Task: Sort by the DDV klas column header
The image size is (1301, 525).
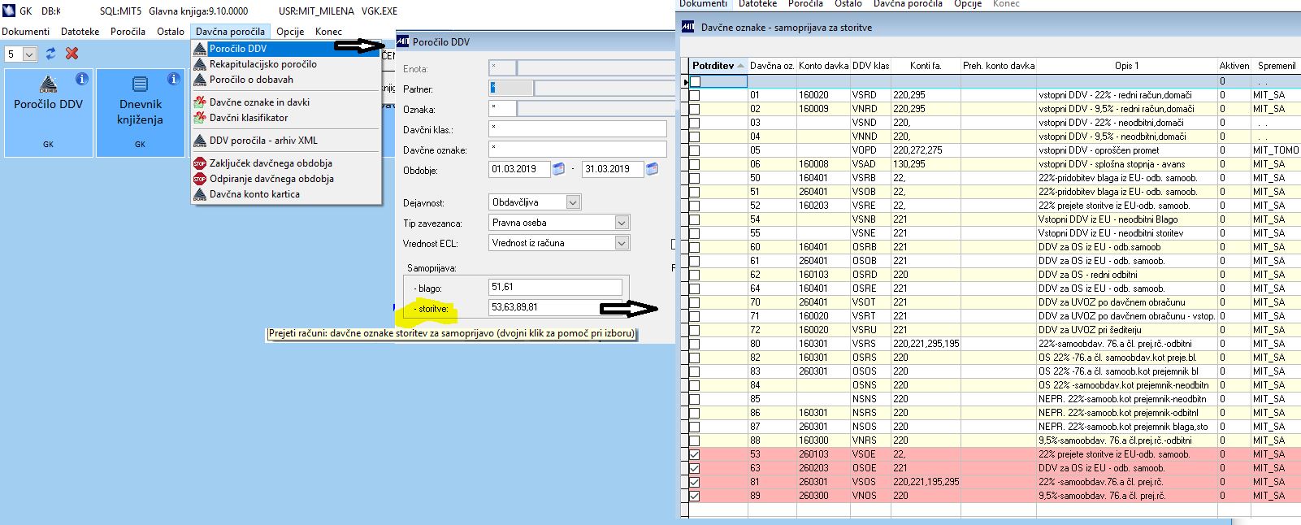Action: [x=870, y=66]
